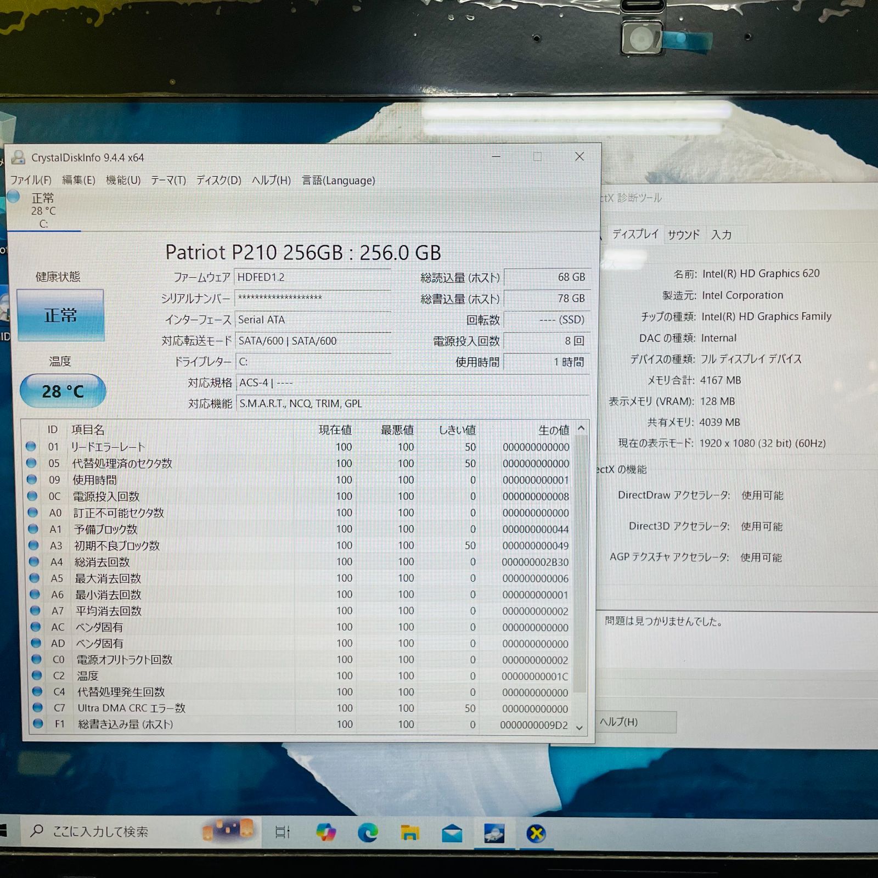Viewport: 878px width, 878px height.
Task: Open File Explorer from the taskbar
Action: (410, 834)
